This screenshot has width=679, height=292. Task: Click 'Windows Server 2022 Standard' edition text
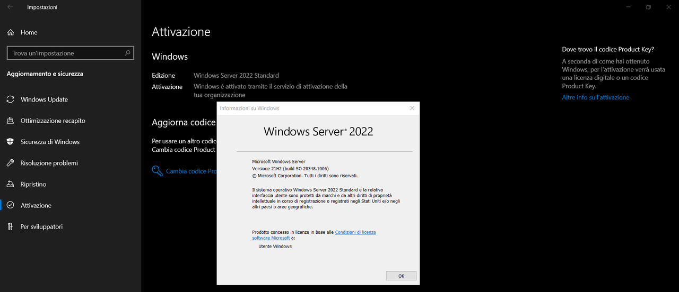[x=236, y=76]
